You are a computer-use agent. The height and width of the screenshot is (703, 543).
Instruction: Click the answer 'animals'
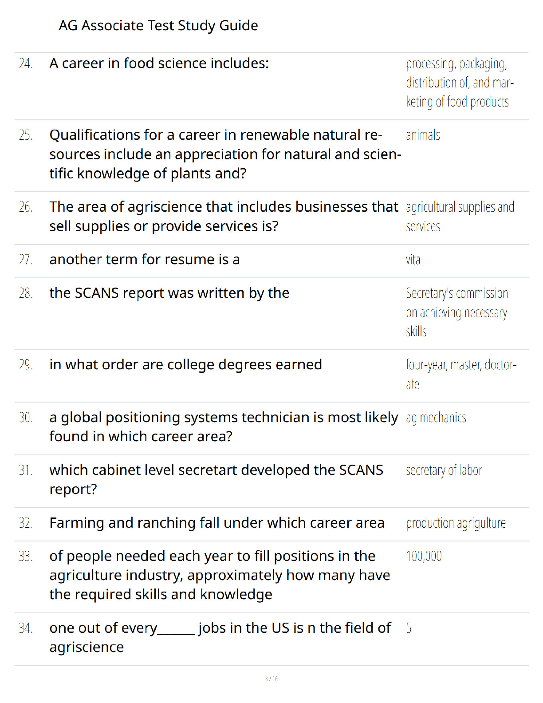(x=423, y=135)
